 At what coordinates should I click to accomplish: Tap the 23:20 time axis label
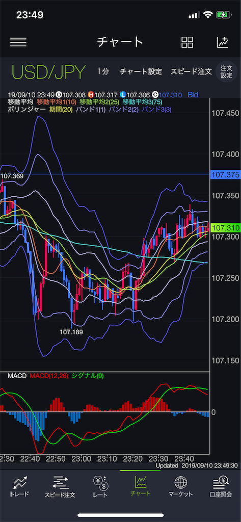[x=133, y=458]
